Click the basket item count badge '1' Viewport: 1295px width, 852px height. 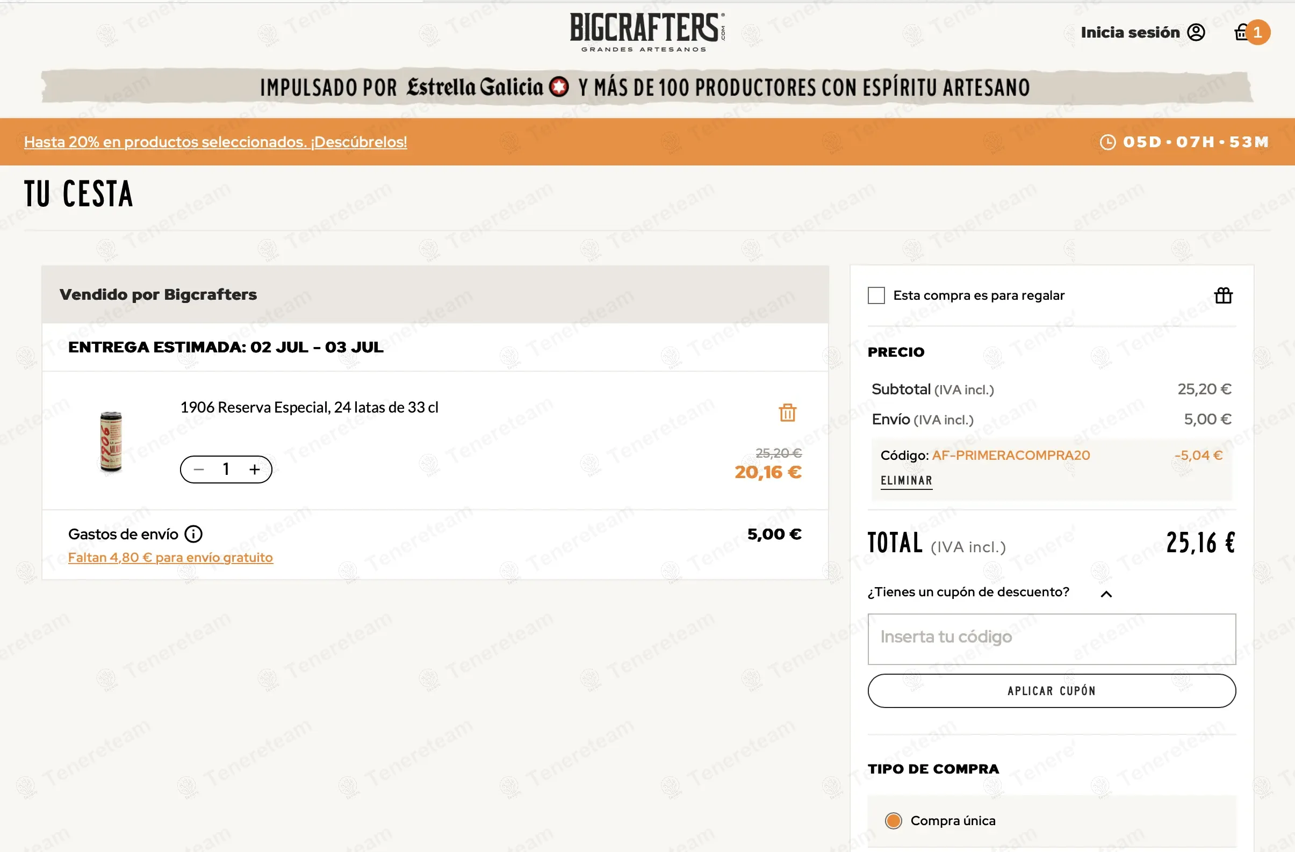pos(1258,33)
